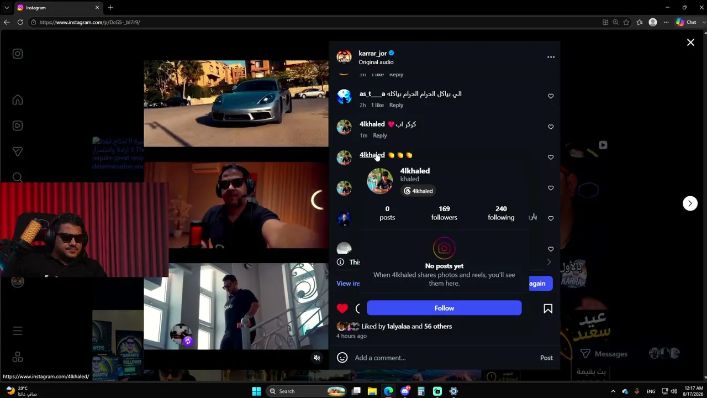Image resolution: width=707 pixels, height=398 pixels.
Task: Open the browser profile avatar
Action: pos(653,22)
